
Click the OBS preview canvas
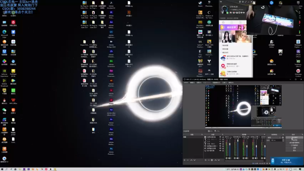point(243,106)
